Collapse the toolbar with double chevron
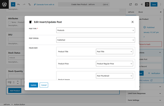164x106 pixels. click(x=142, y=4)
